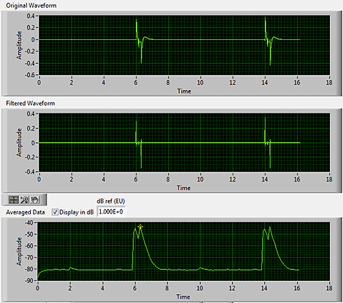Click the Original Waveform title label
Screen dimensions: 343x303
31,5
